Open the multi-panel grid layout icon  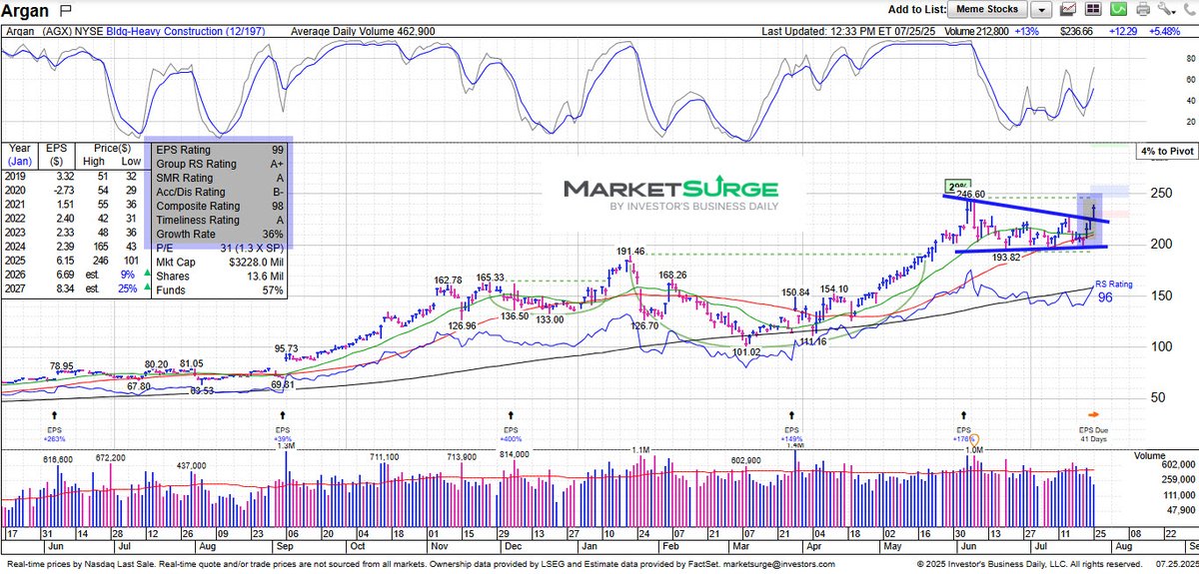(1095, 10)
